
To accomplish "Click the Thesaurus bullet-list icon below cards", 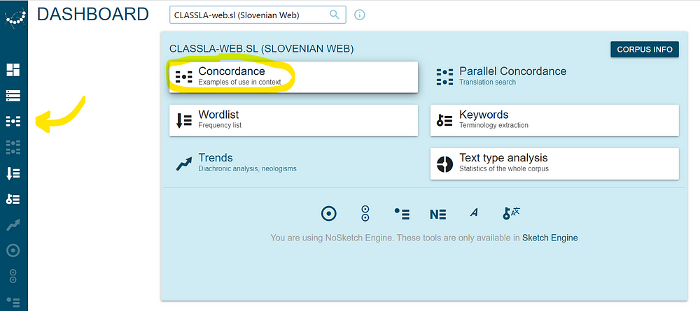I will click(x=402, y=215).
